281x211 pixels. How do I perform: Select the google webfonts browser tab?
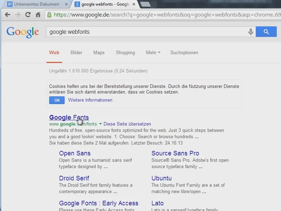pyautogui.click(x=105, y=4)
